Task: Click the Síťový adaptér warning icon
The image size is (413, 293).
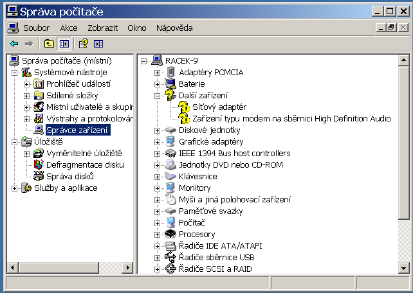Action: click(184, 107)
